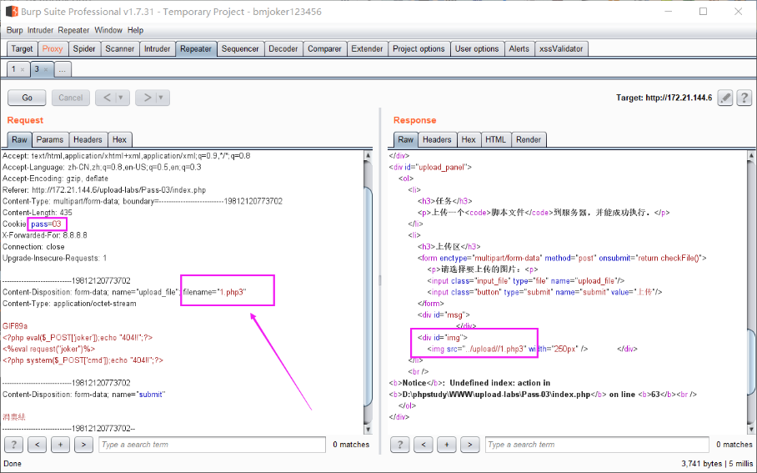Viewport: 757px width, 473px height.
Task: Open new Repeater tab with ellipsis
Action: 62,69
